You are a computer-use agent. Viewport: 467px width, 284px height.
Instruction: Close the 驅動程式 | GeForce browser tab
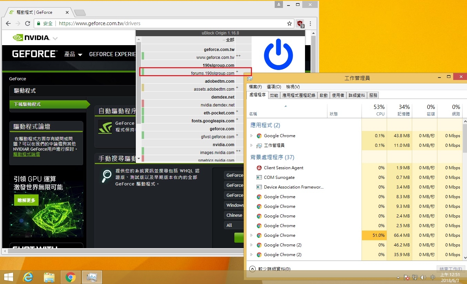coord(67,12)
